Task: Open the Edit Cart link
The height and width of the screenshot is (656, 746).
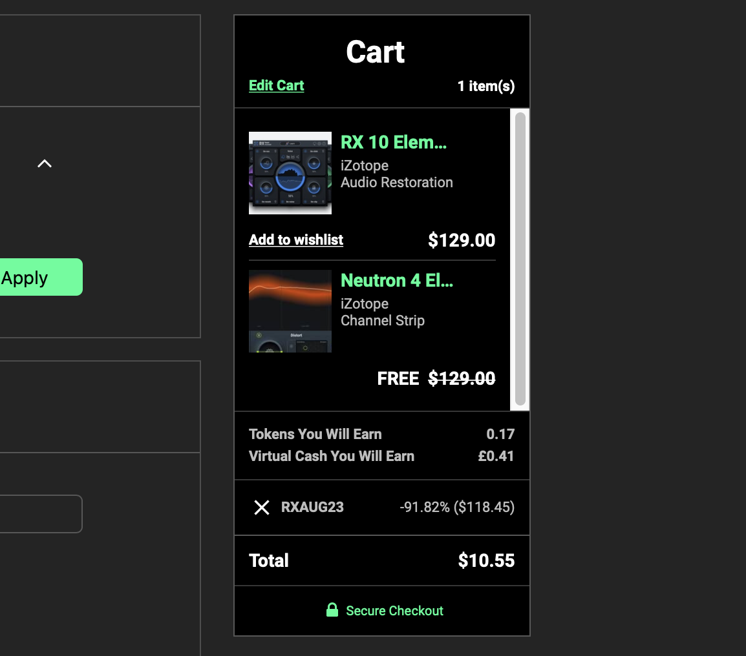Action: [x=277, y=86]
